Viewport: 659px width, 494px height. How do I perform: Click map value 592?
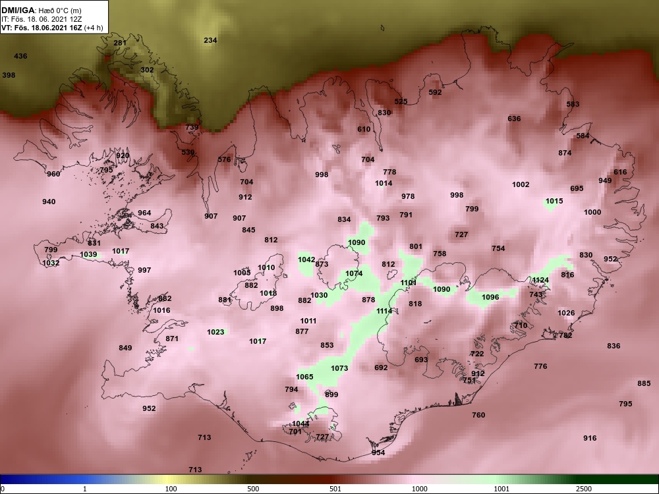(x=435, y=92)
